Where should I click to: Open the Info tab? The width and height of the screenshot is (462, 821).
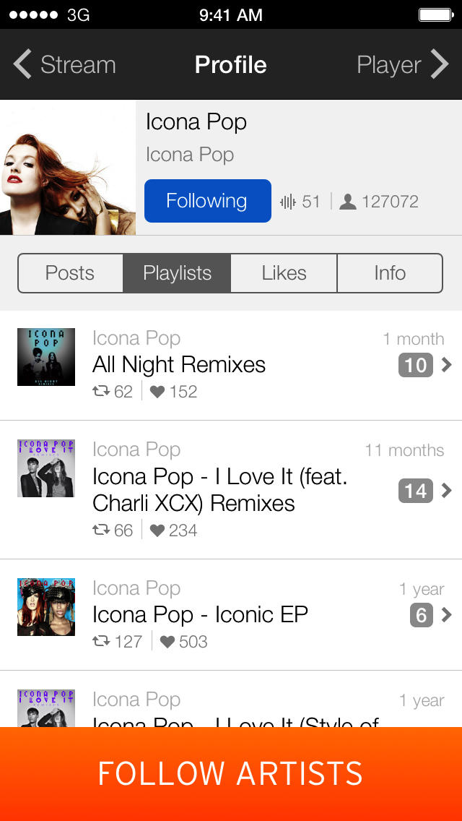pyautogui.click(x=390, y=273)
